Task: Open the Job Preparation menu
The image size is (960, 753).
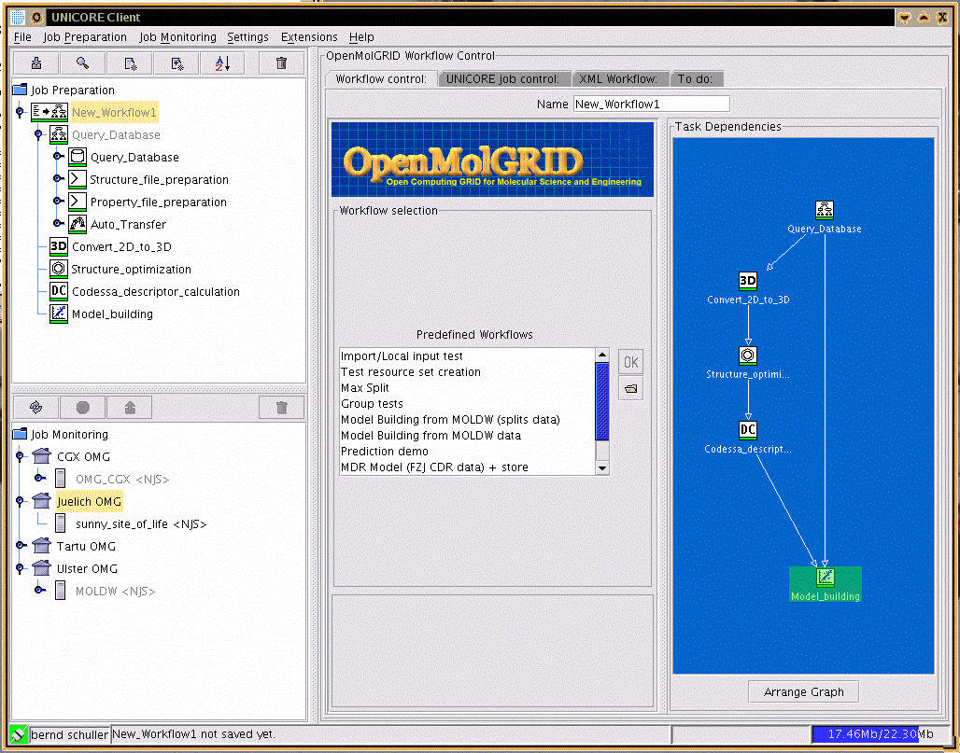Action: tap(85, 37)
